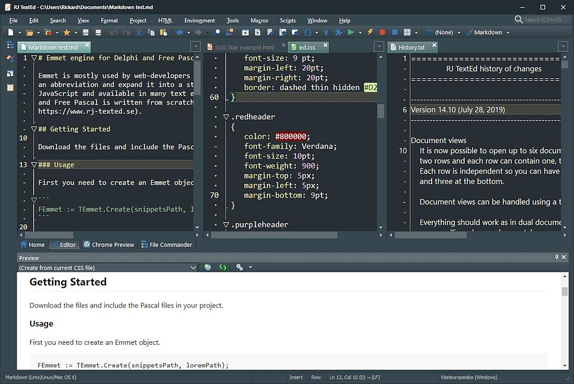The height and width of the screenshot is (384, 574).
Task: Switch to Chrome Preview view
Action: point(109,245)
